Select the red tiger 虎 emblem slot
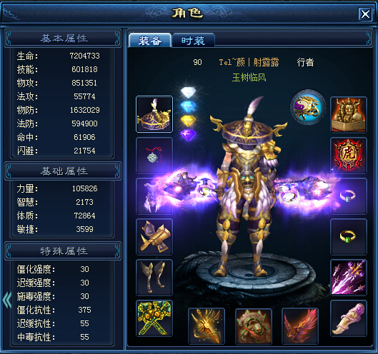The width and height of the screenshot is (378, 354). [349, 156]
